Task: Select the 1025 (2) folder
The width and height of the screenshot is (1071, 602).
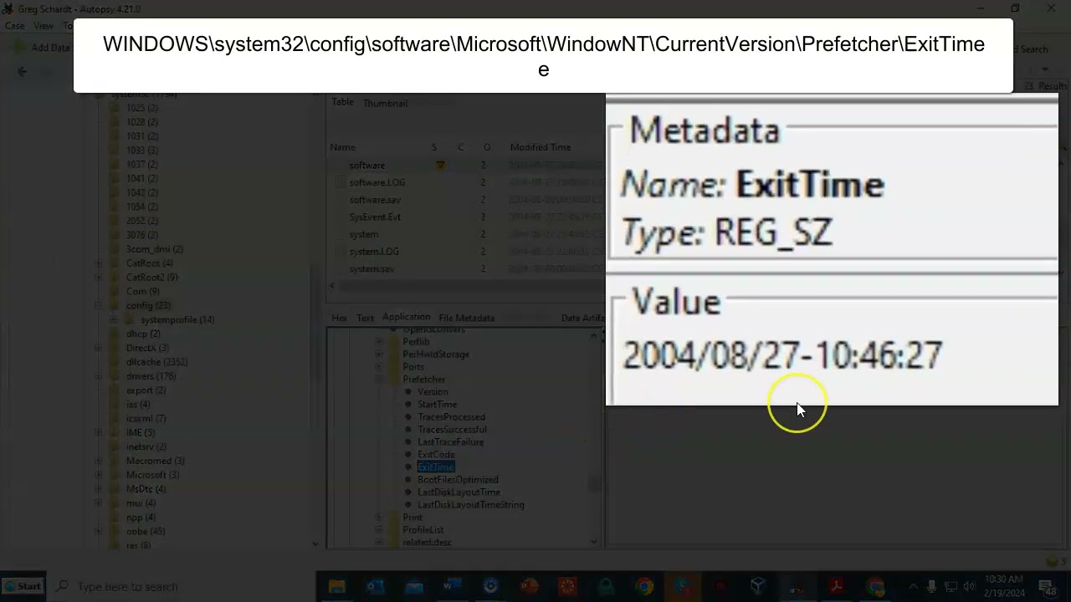Action: point(141,108)
